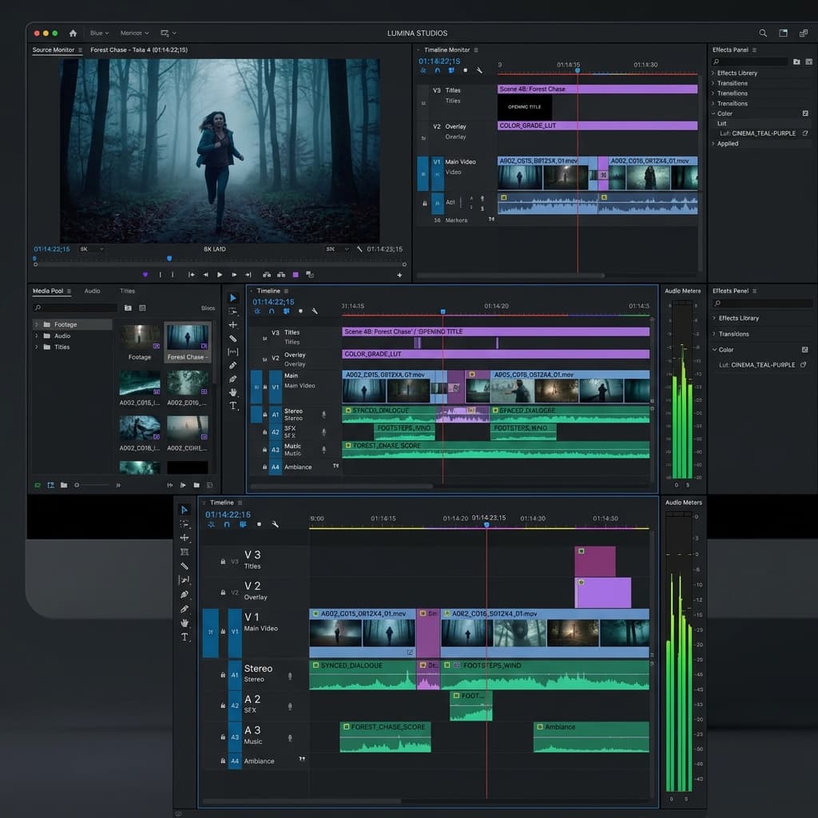The image size is (818, 818).
Task: Click the Lut: CINEMA_TEAL-PURPLE entry in lower Effects Panel
Action: 757,365
